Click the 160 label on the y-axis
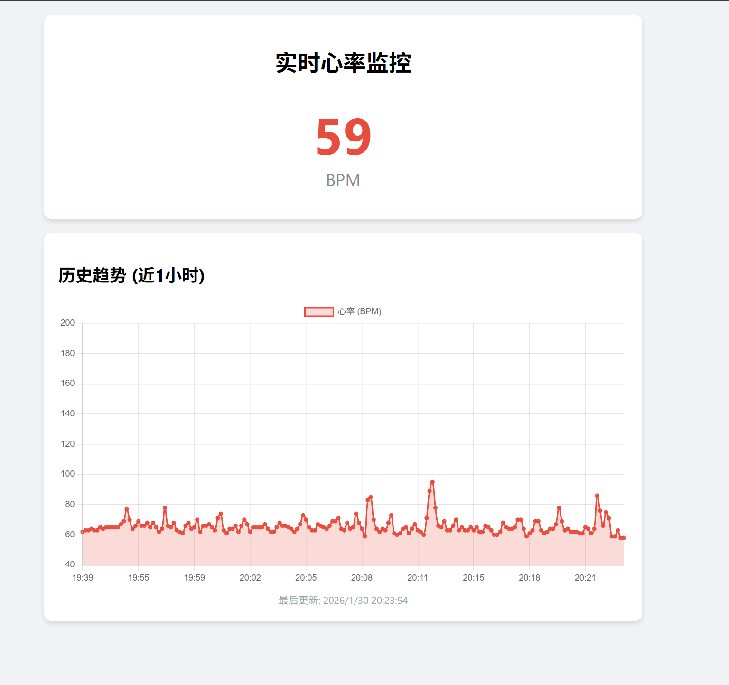 coord(67,383)
